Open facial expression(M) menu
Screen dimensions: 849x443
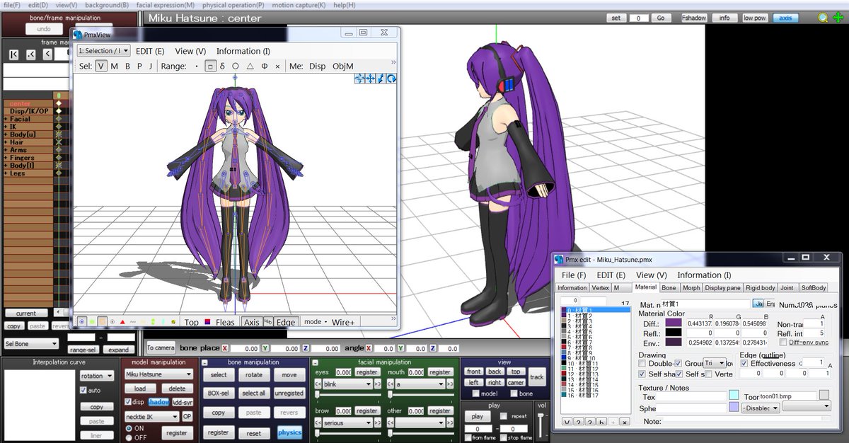[x=165, y=5]
